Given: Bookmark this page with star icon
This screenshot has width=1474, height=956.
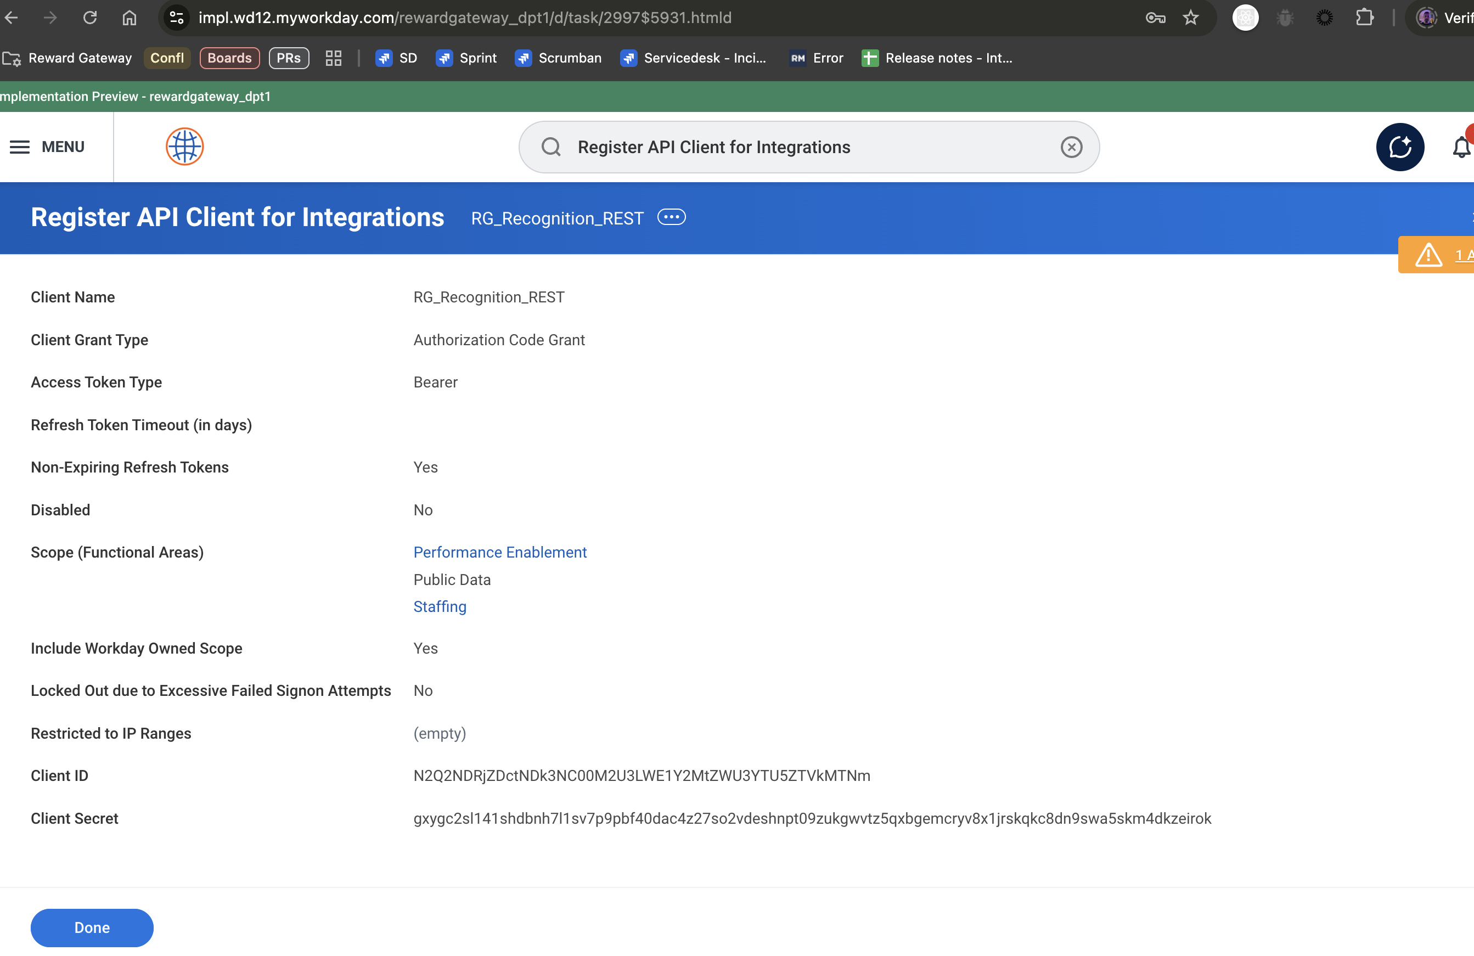Looking at the screenshot, I should [1190, 18].
